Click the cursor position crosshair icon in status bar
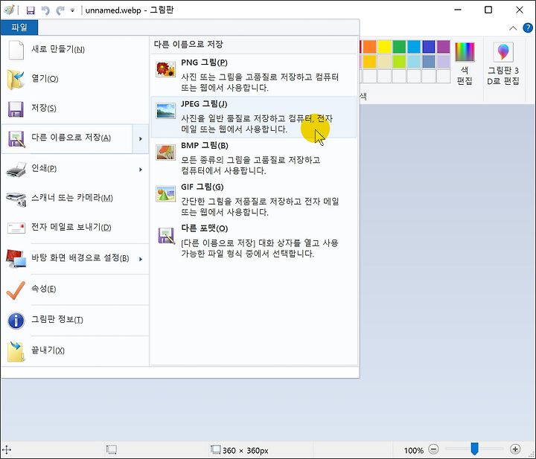The width and height of the screenshot is (536, 459). coord(7,450)
